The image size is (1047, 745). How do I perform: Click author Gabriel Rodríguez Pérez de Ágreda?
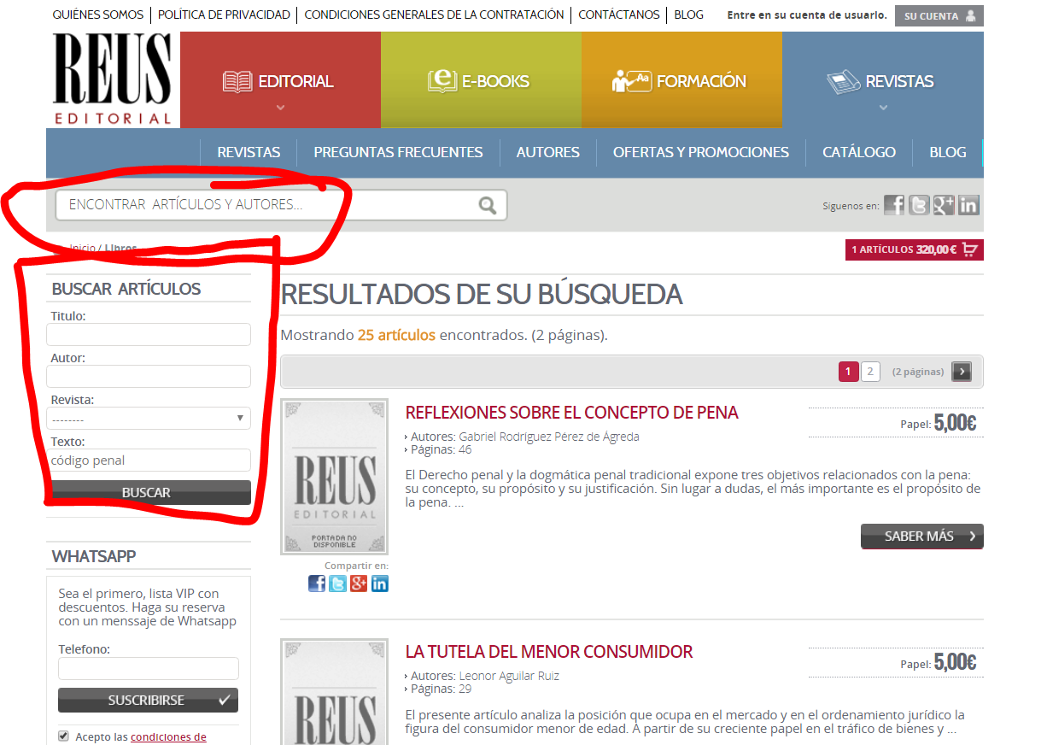[549, 437]
